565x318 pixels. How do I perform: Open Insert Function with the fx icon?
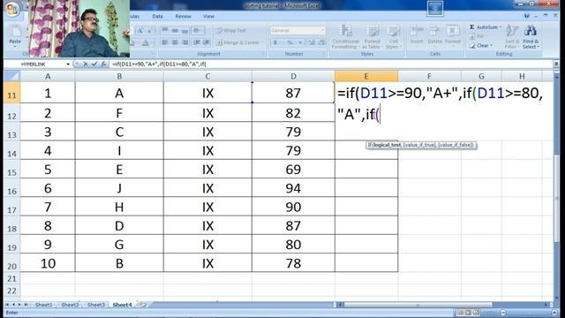point(103,64)
